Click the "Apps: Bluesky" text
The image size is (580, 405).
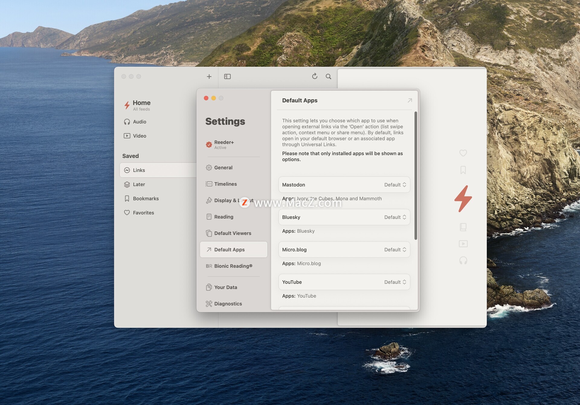(x=298, y=231)
